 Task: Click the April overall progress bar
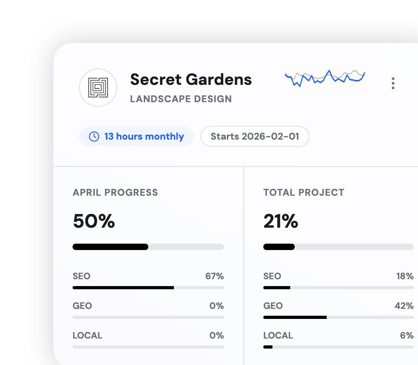[148, 247]
